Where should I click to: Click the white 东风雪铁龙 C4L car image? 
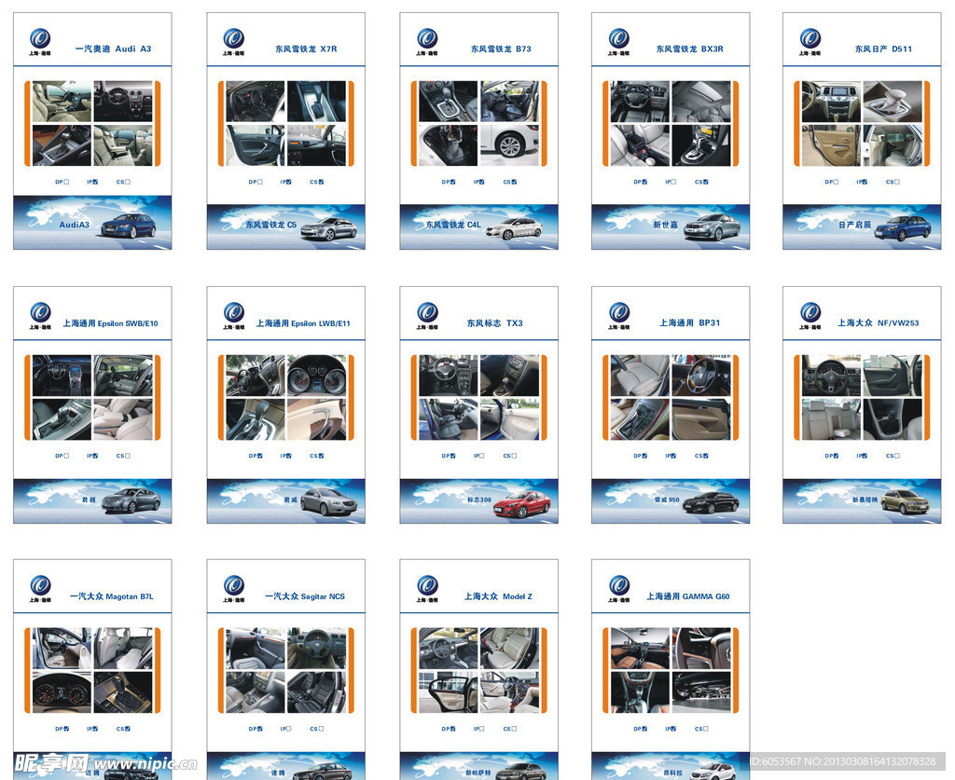(514, 229)
